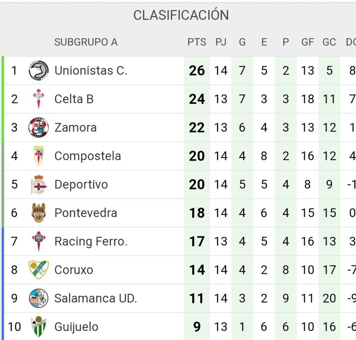This screenshot has height=340, width=356.
Task: Tap the CLASIFICACIÓN title
Action: 181,15
